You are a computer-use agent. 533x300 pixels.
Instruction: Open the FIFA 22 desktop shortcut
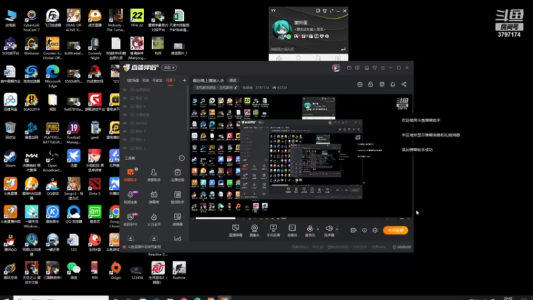[137, 19]
